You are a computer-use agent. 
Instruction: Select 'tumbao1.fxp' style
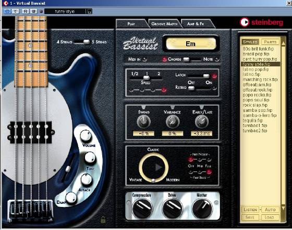pyautogui.click(x=255, y=125)
